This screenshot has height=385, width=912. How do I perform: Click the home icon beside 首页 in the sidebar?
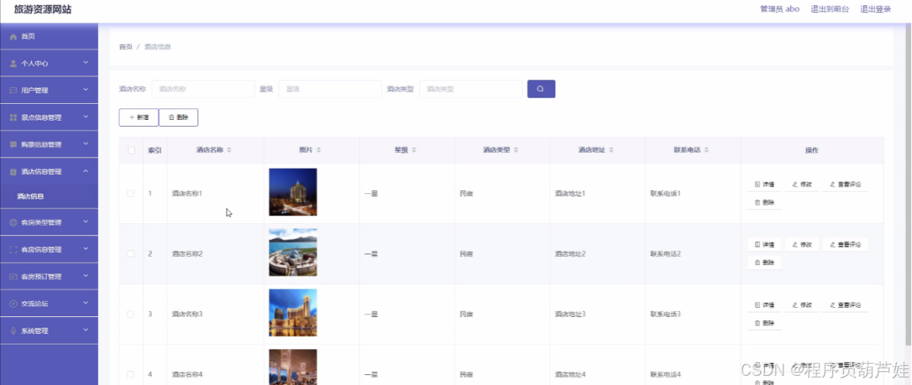(x=13, y=37)
